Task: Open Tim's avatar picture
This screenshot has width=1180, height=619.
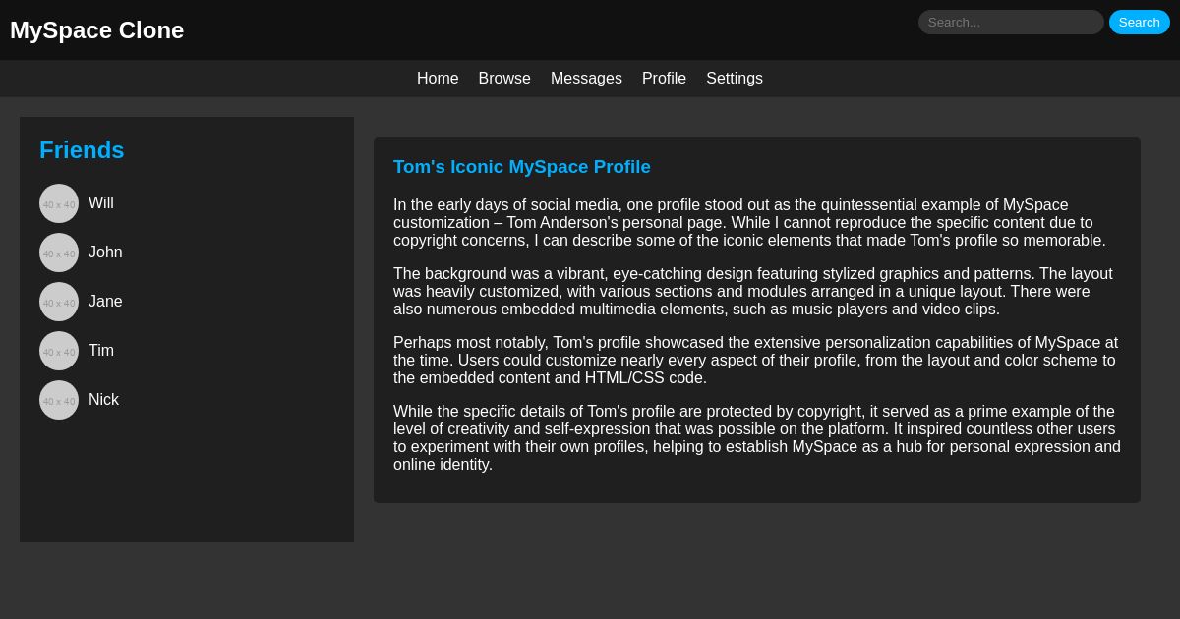Action: click(59, 351)
